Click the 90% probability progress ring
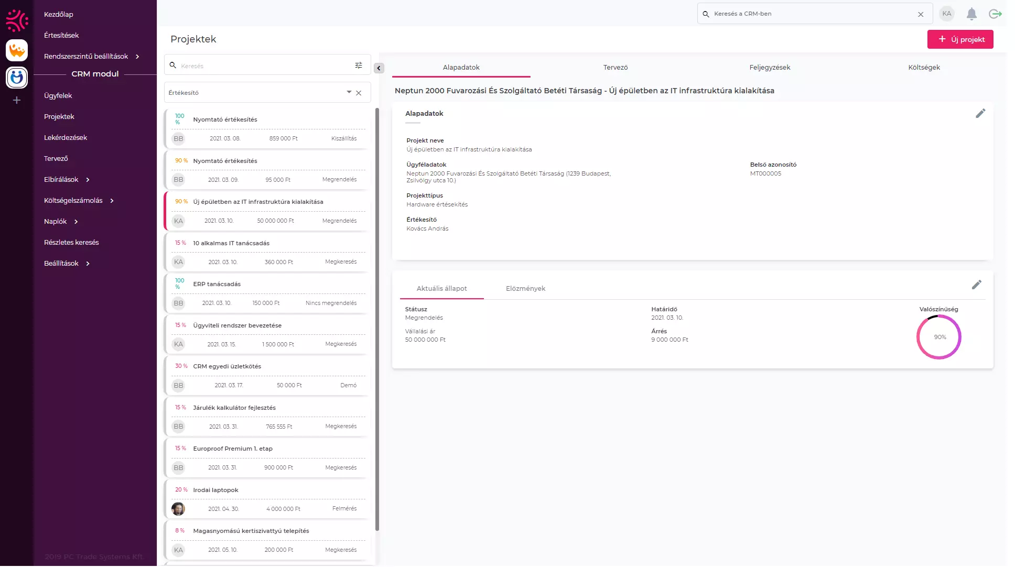 [x=938, y=337]
